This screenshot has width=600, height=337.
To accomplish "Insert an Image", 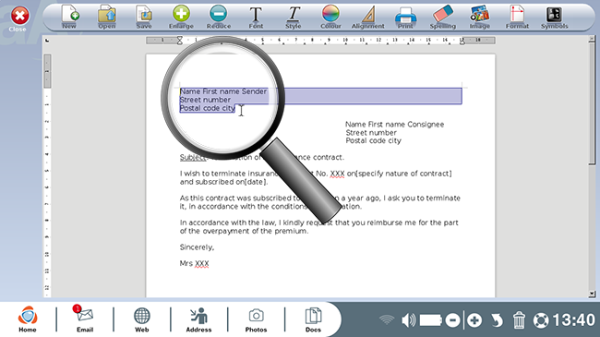I will [480, 17].
